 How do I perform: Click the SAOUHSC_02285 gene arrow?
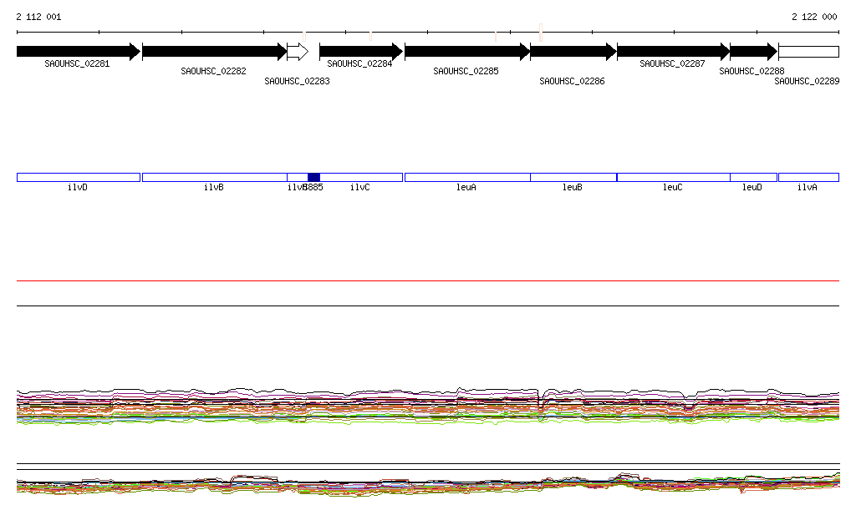click(466, 52)
